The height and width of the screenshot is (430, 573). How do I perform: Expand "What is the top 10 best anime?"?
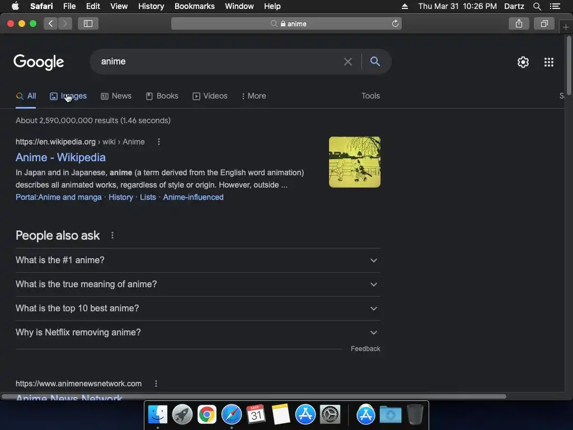(x=198, y=309)
